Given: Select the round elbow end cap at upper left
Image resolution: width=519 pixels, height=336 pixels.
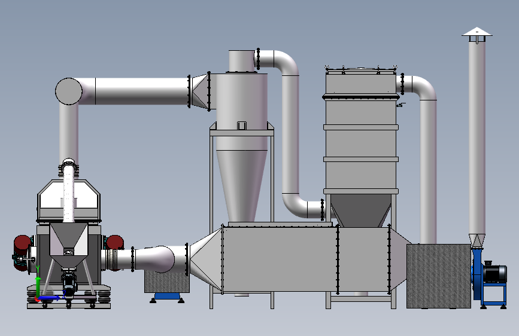Looking at the screenshot, I should coord(69,91).
